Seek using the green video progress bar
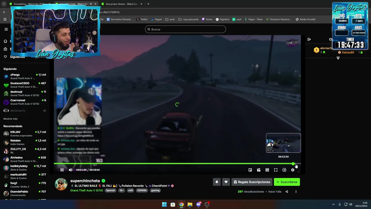Screen dimensions: 371x209 (x=177, y=164)
